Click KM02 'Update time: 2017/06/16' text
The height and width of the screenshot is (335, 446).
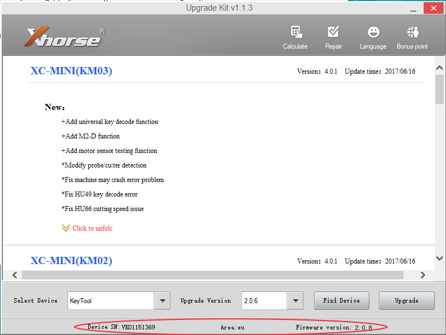(x=380, y=261)
